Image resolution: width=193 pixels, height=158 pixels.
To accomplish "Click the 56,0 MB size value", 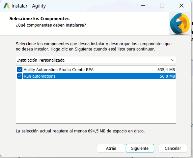I will (167, 76).
